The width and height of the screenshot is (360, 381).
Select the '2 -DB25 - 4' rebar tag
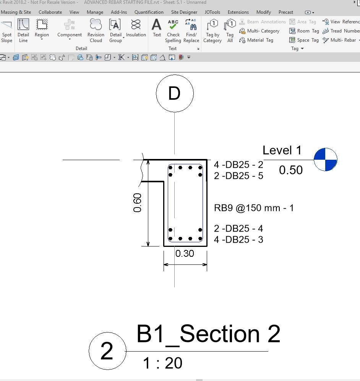pos(238,229)
